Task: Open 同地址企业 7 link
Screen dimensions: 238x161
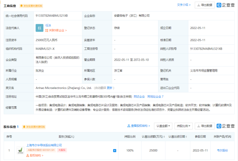Action: click(155, 96)
